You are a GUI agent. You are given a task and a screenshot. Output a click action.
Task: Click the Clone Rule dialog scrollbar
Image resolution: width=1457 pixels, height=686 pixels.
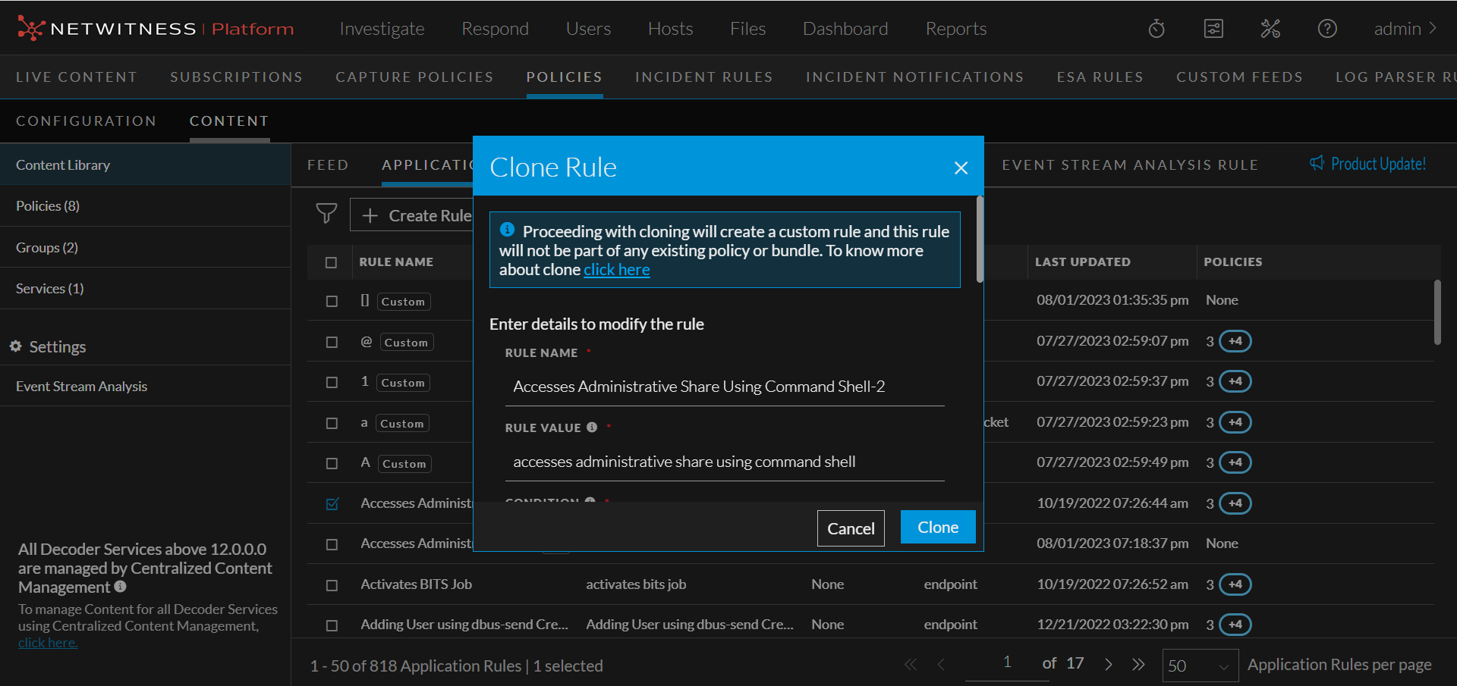click(x=980, y=240)
